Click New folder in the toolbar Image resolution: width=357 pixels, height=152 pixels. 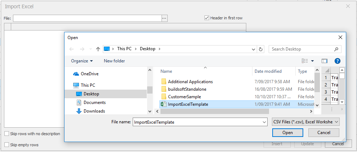(x=114, y=61)
